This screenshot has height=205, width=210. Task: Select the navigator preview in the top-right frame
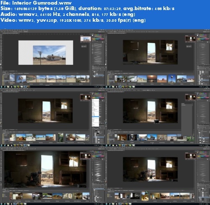(191, 38)
